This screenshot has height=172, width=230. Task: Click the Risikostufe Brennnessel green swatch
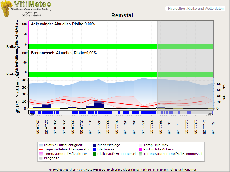[x=95, y=154]
